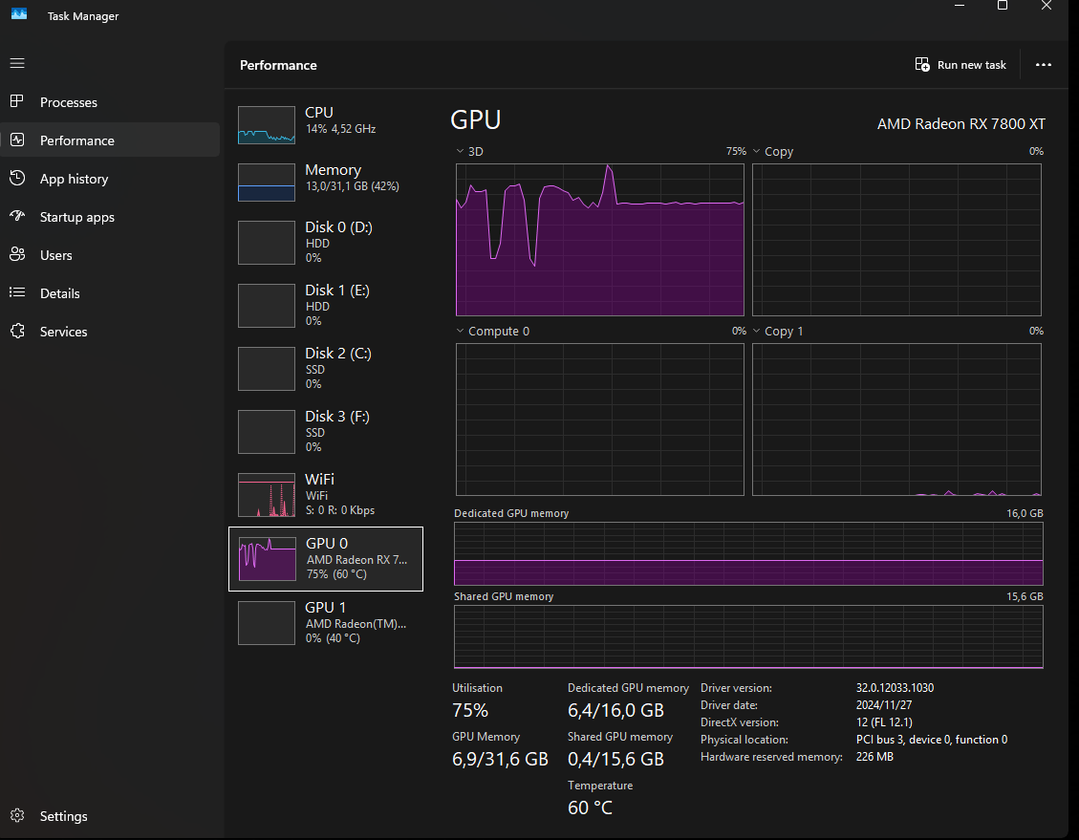Open the hamburger navigation menu
Viewport: 1079px width, 840px height.
click(17, 63)
